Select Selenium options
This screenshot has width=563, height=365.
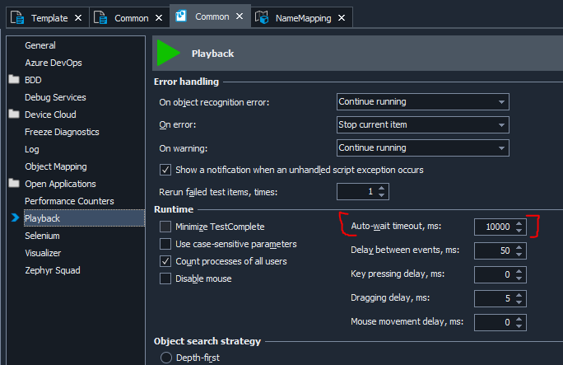(x=42, y=236)
